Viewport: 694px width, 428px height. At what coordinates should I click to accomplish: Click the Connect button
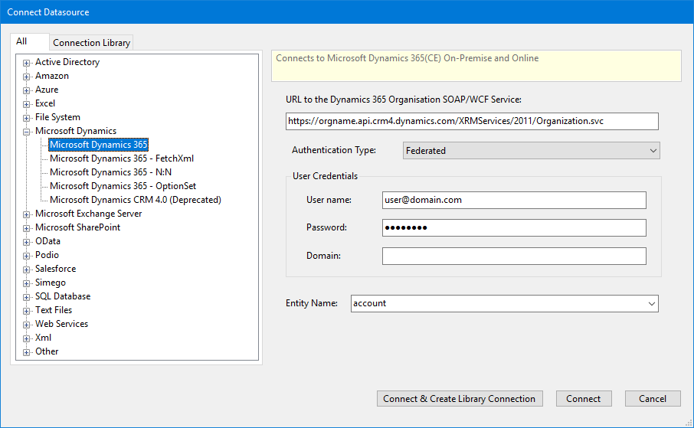584,399
